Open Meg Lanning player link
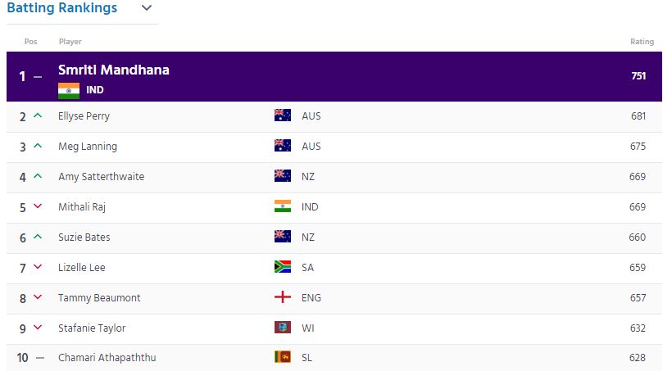672x371 pixels. pyautogui.click(x=88, y=147)
